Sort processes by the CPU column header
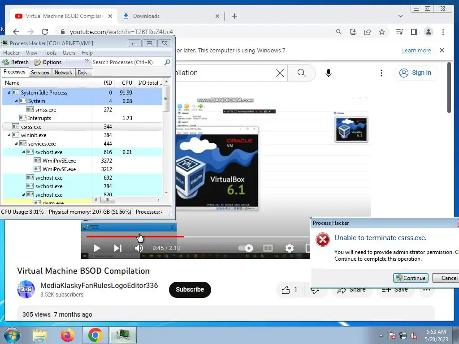The image size is (459, 344). [125, 83]
